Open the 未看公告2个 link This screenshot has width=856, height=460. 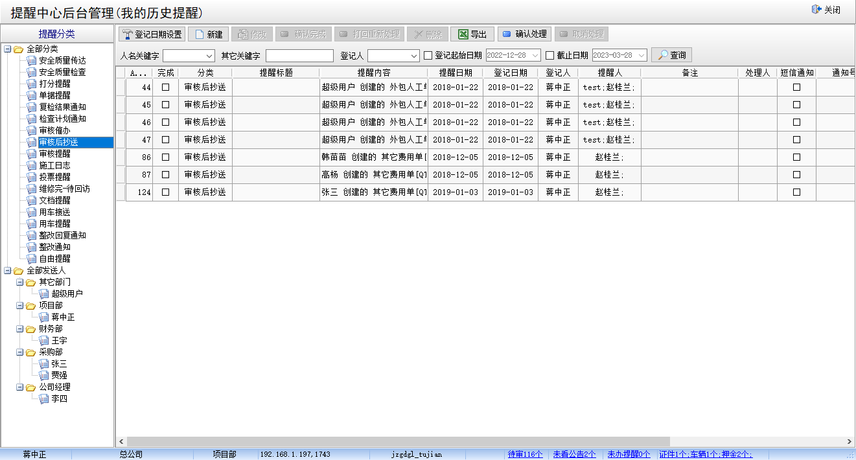pos(574,454)
